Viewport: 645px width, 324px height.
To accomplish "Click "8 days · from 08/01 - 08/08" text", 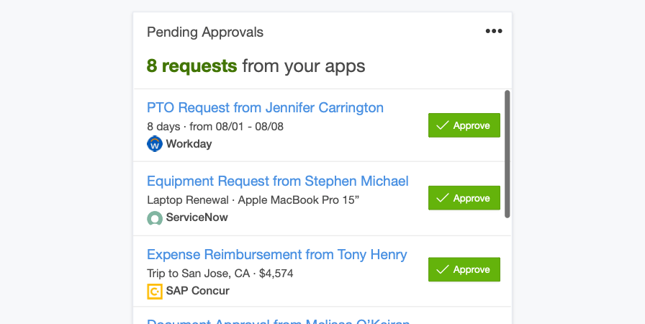I will pos(215,126).
